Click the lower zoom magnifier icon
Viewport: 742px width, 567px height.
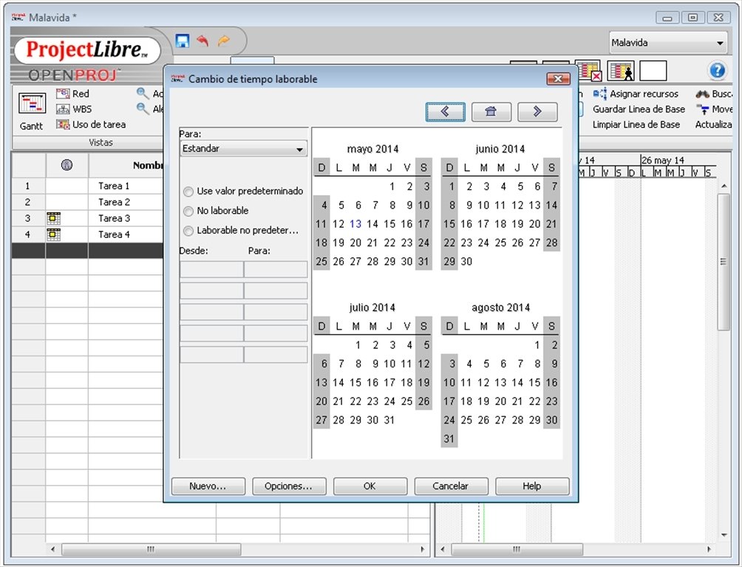(x=143, y=109)
